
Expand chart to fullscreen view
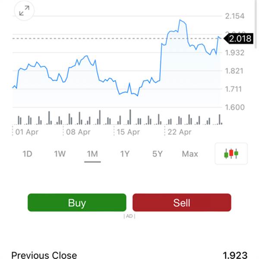click(x=24, y=10)
